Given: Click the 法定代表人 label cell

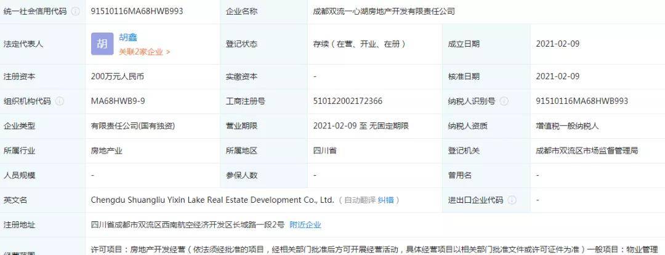Looking at the screenshot, I should point(42,44).
